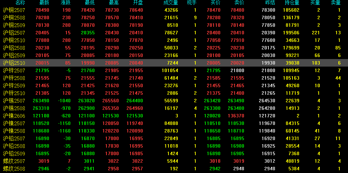The height and width of the screenshot is (173, 348).
Task: Click open interest 11719 of 沪锌2510
Action: (293, 93)
